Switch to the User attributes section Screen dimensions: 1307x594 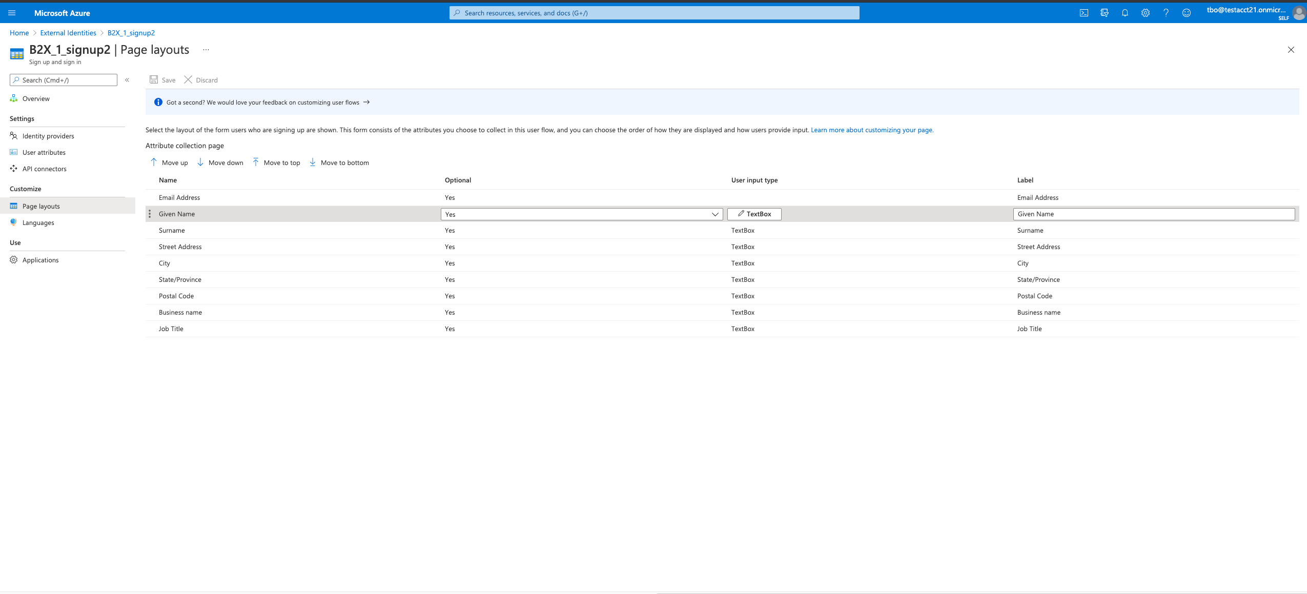click(44, 152)
